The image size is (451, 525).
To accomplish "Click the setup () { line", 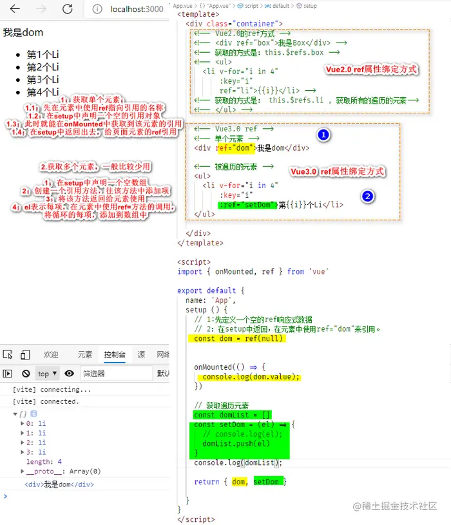I will pos(207,310).
